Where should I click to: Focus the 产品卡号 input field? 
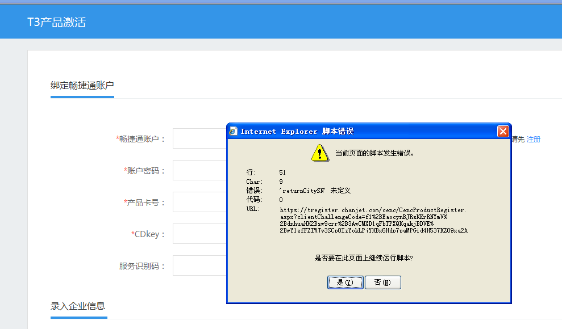pyautogui.click(x=199, y=202)
